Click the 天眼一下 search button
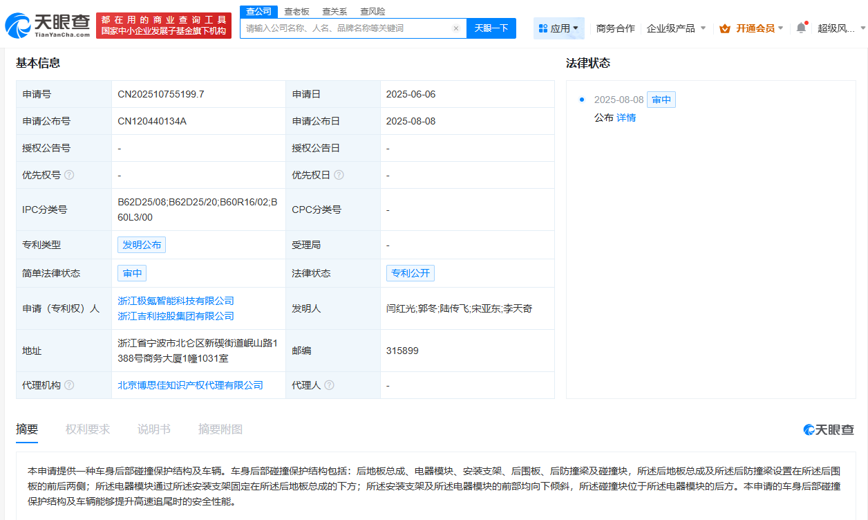This screenshot has height=520, width=868. pos(491,28)
